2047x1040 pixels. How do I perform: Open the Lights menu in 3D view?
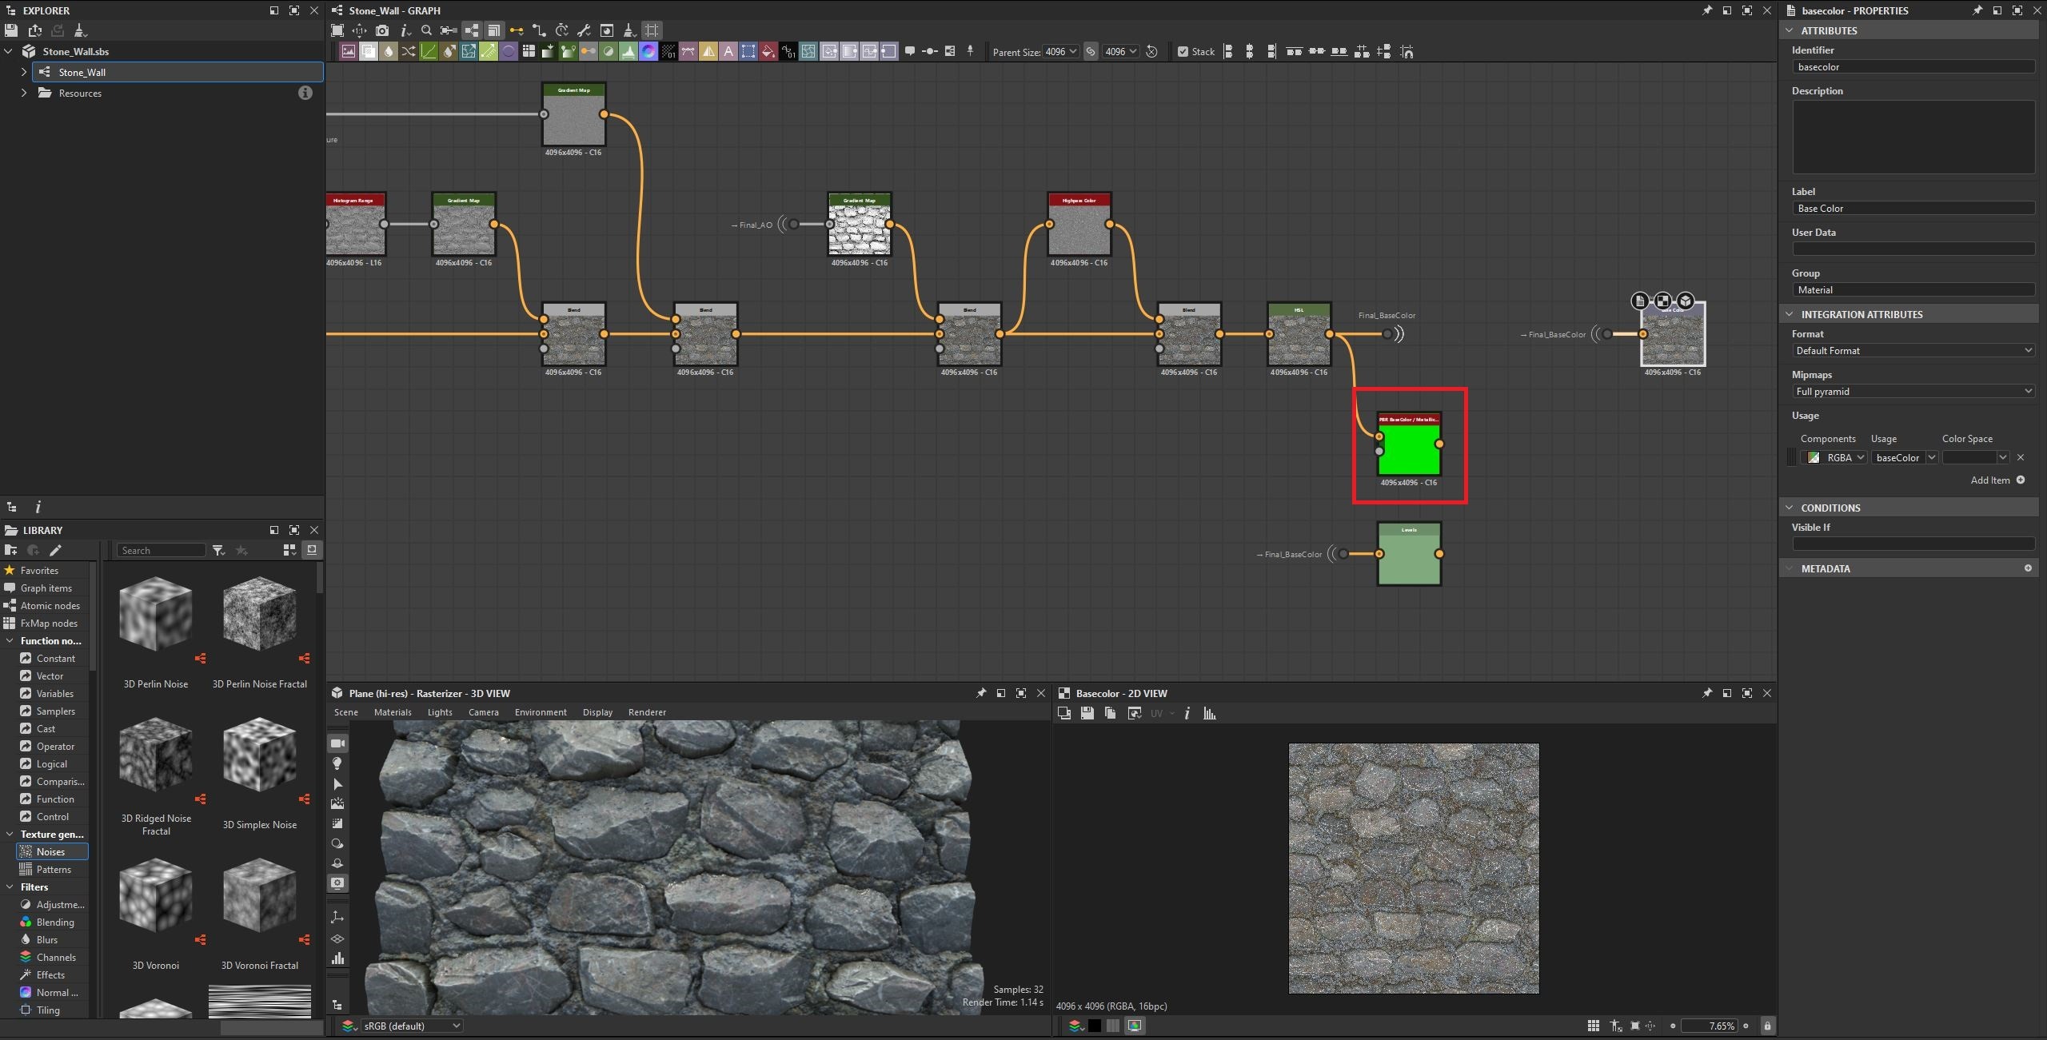pos(440,712)
